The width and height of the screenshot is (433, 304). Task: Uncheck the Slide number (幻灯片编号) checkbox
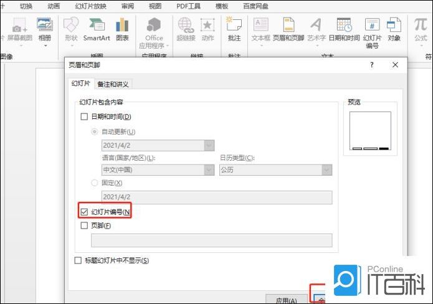pos(84,212)
